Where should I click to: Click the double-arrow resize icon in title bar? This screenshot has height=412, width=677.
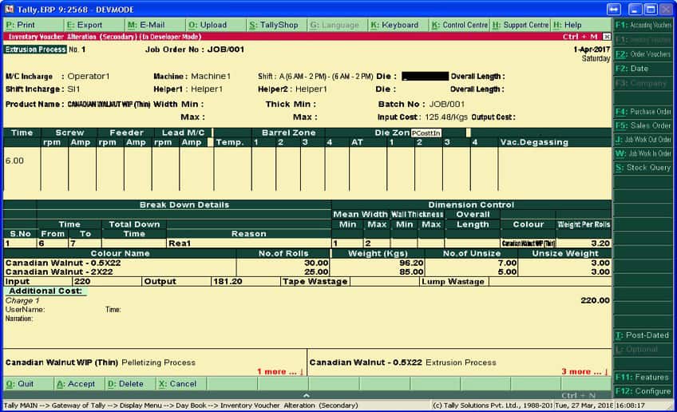[x=613, y=9]
